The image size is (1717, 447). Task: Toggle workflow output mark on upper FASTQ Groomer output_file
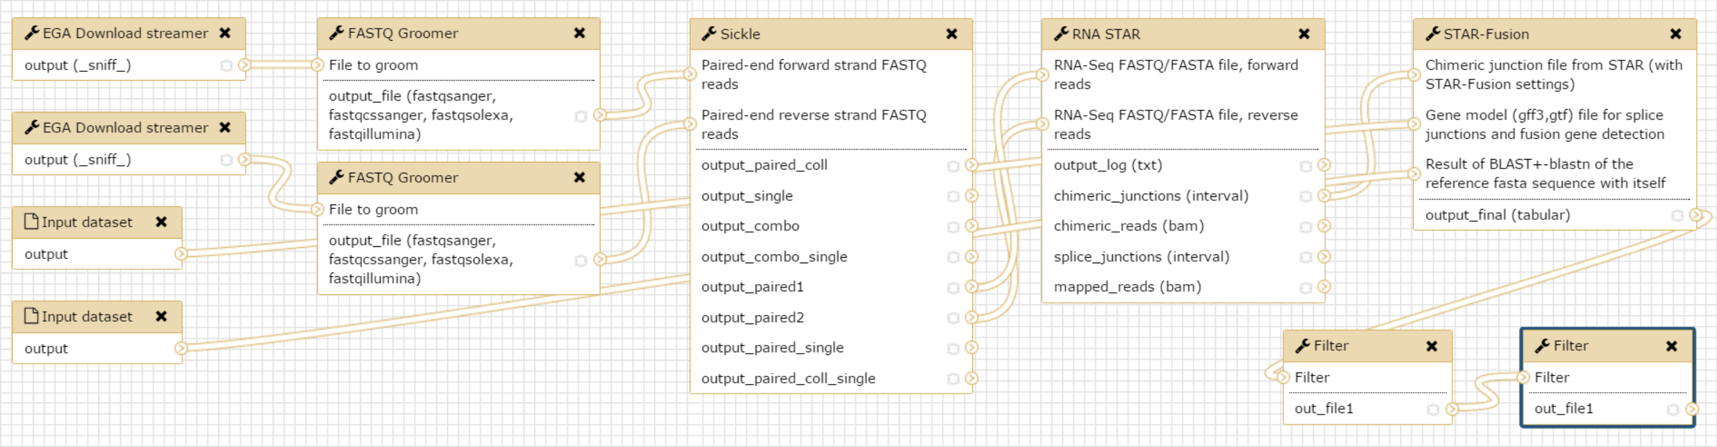coord(581,116)
